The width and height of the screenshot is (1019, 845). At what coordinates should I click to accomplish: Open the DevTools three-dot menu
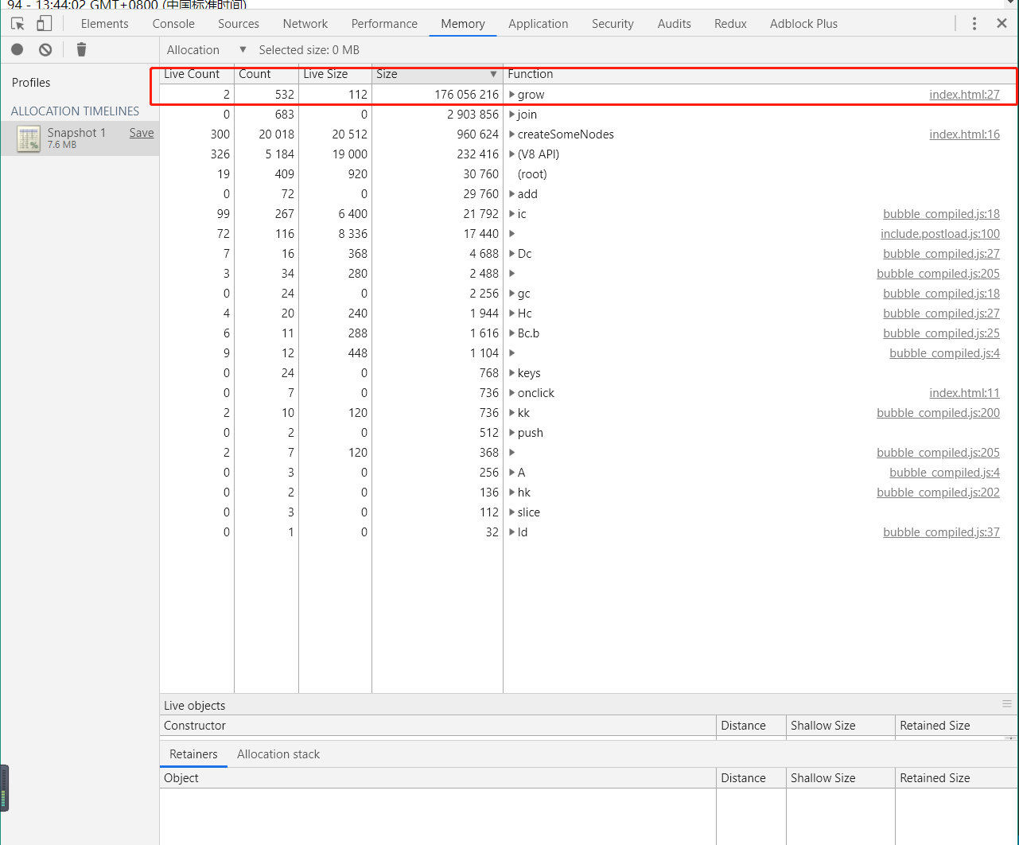[x=974, y=24]
